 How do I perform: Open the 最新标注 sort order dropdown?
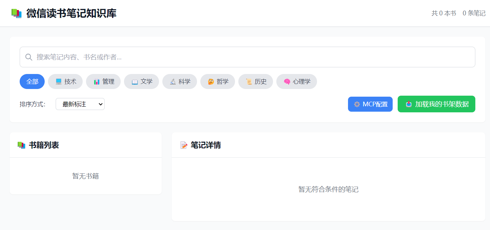pos(80,104)
